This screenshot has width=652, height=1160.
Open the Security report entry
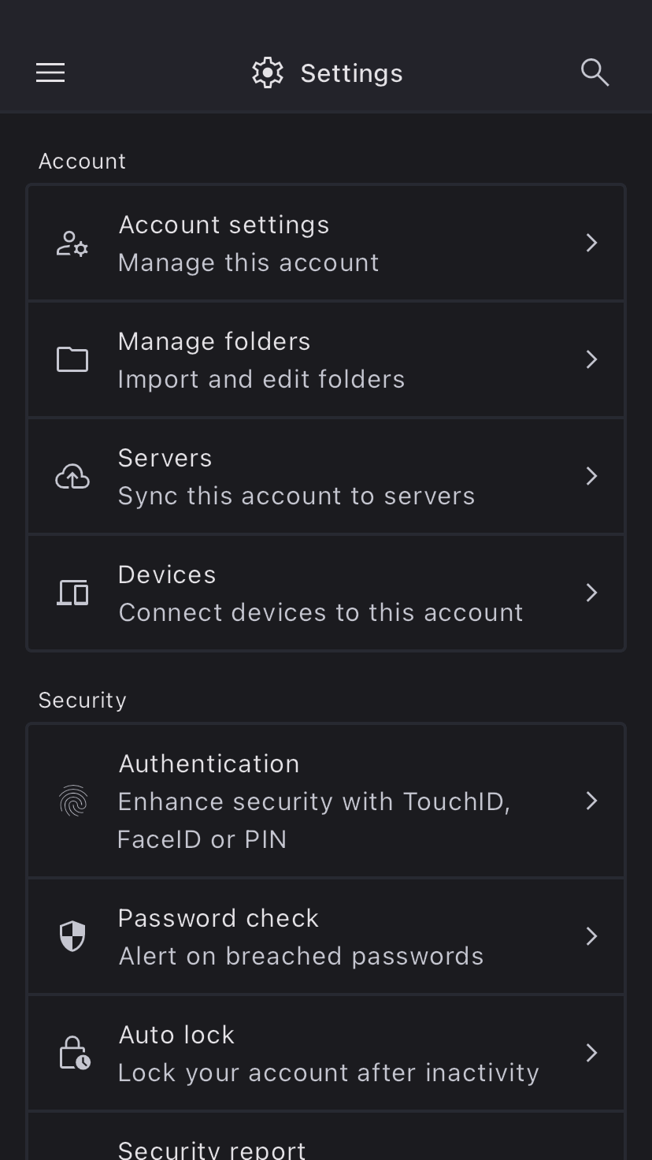213,1147
